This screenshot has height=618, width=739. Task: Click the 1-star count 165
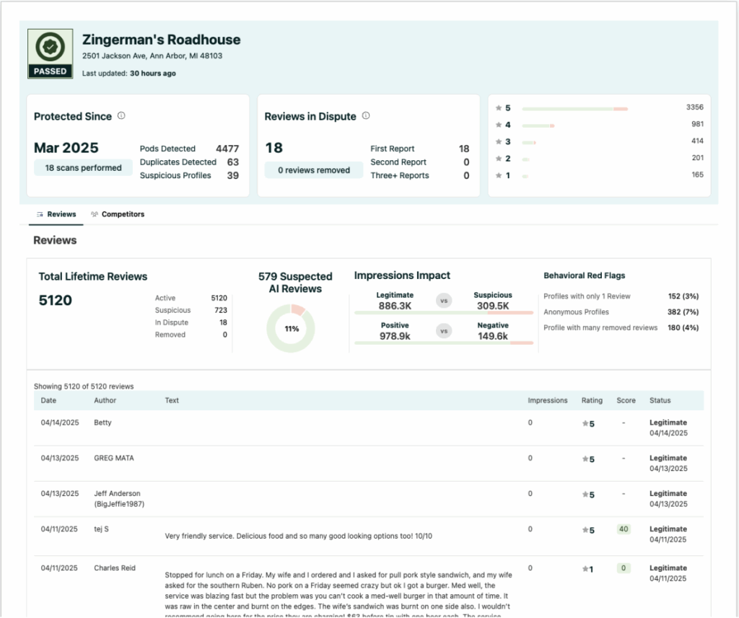[x=698, y=175]
